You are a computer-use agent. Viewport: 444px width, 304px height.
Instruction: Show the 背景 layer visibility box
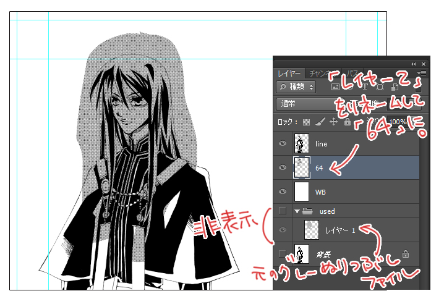click(283, 253)
